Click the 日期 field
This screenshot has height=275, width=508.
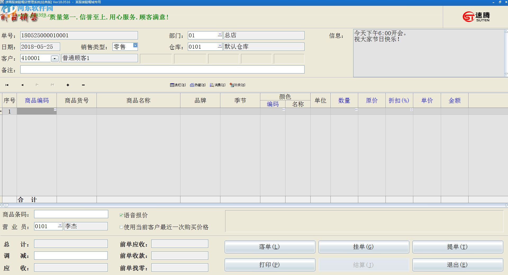click(x=40, y=47)
